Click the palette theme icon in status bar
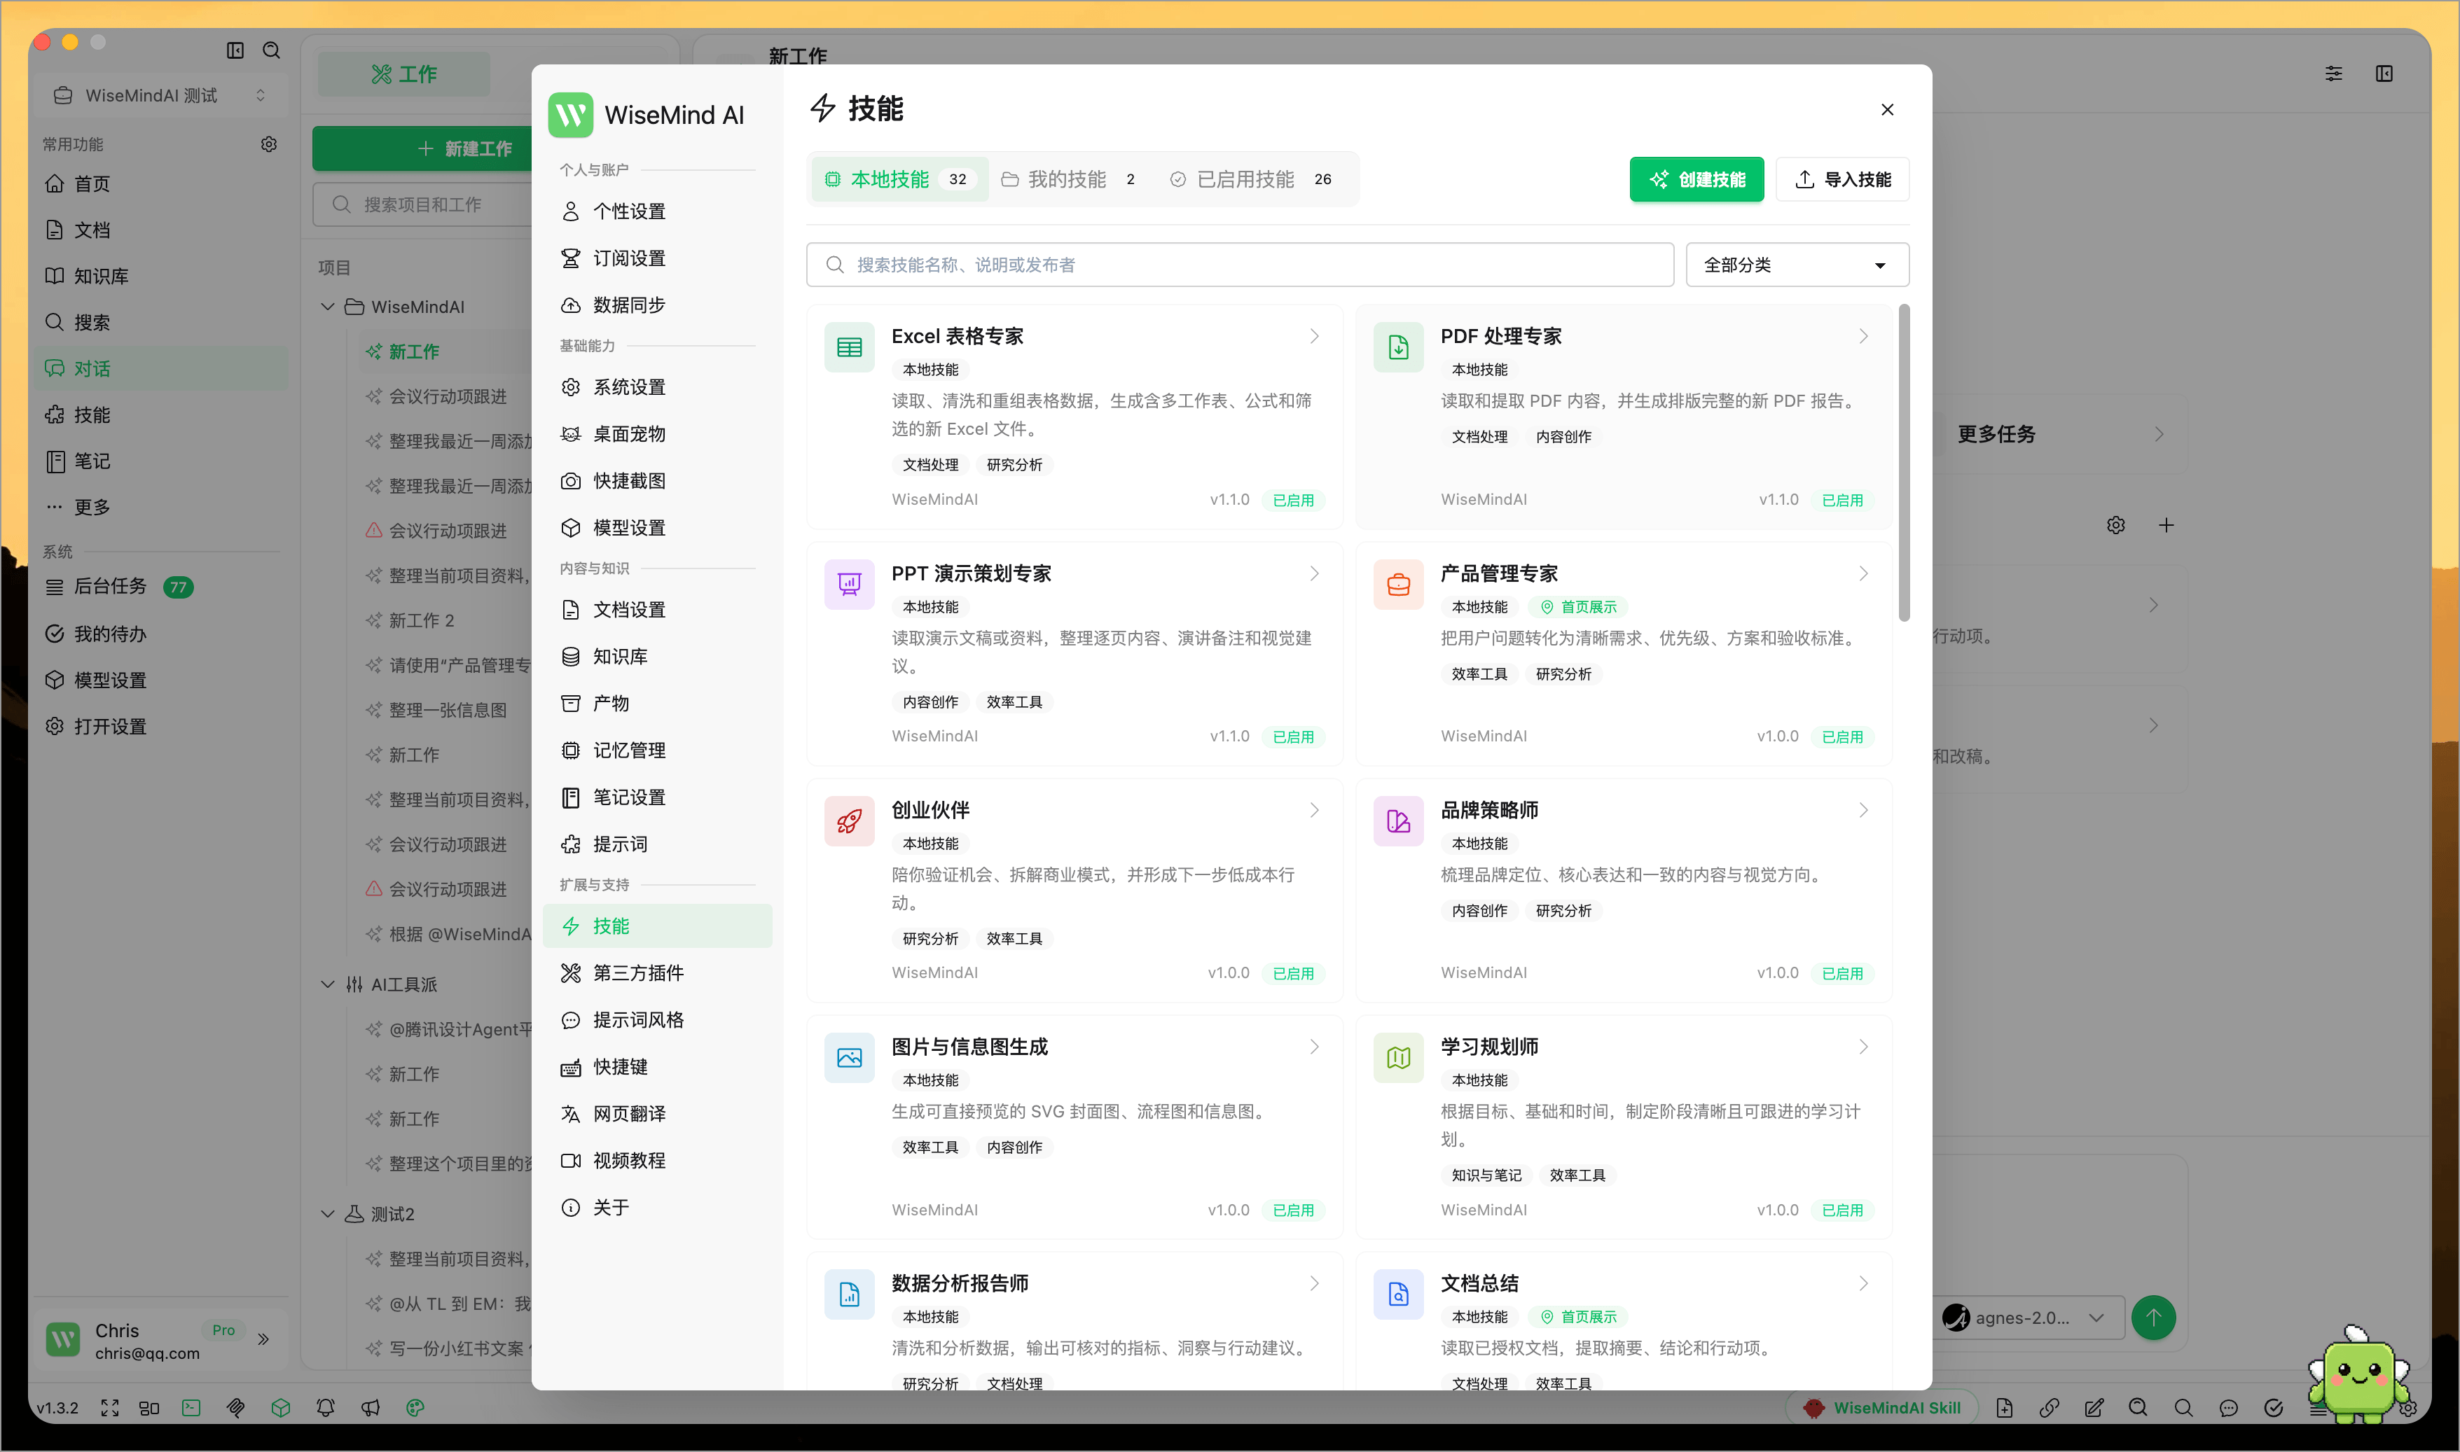The width and height of the screenshot is (2460, 1452). point(415,1407)
